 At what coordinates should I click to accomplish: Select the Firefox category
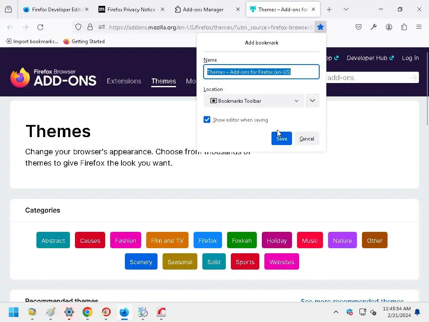click(x=208, y=240)
